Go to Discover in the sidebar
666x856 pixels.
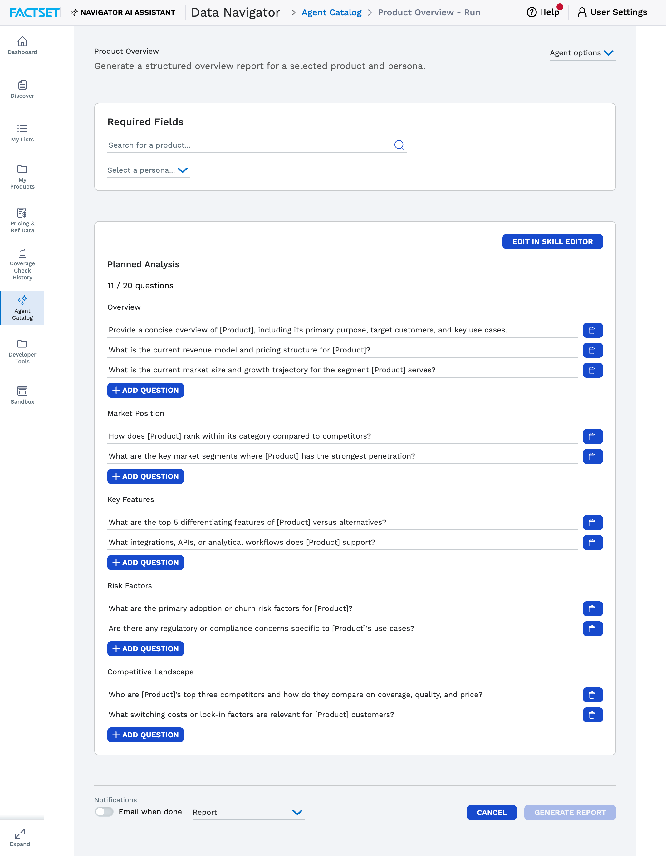tap(22, 89)
